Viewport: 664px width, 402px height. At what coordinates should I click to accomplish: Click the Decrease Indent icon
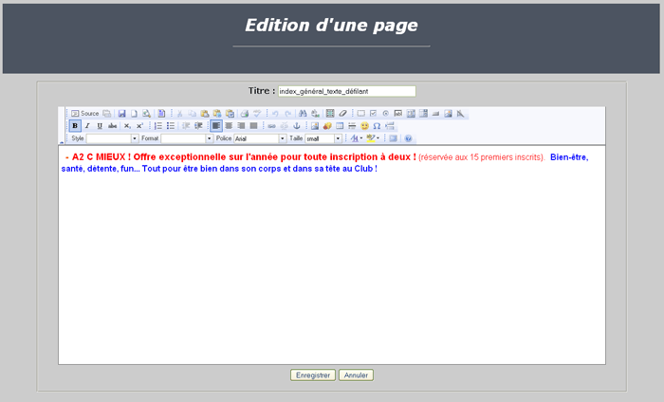(x=186, y=126)
